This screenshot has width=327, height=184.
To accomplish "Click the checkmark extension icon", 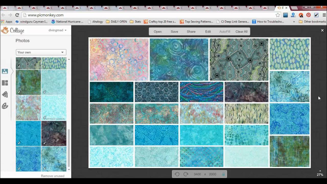I will (x=316, y=15).
